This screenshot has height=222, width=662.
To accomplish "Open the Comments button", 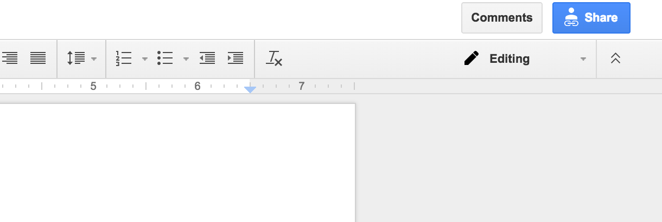I will [502, 18].
